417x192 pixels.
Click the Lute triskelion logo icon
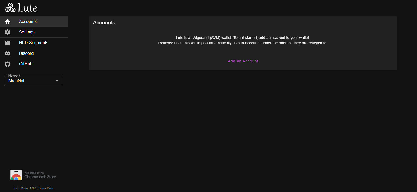[x=11, y=8]
